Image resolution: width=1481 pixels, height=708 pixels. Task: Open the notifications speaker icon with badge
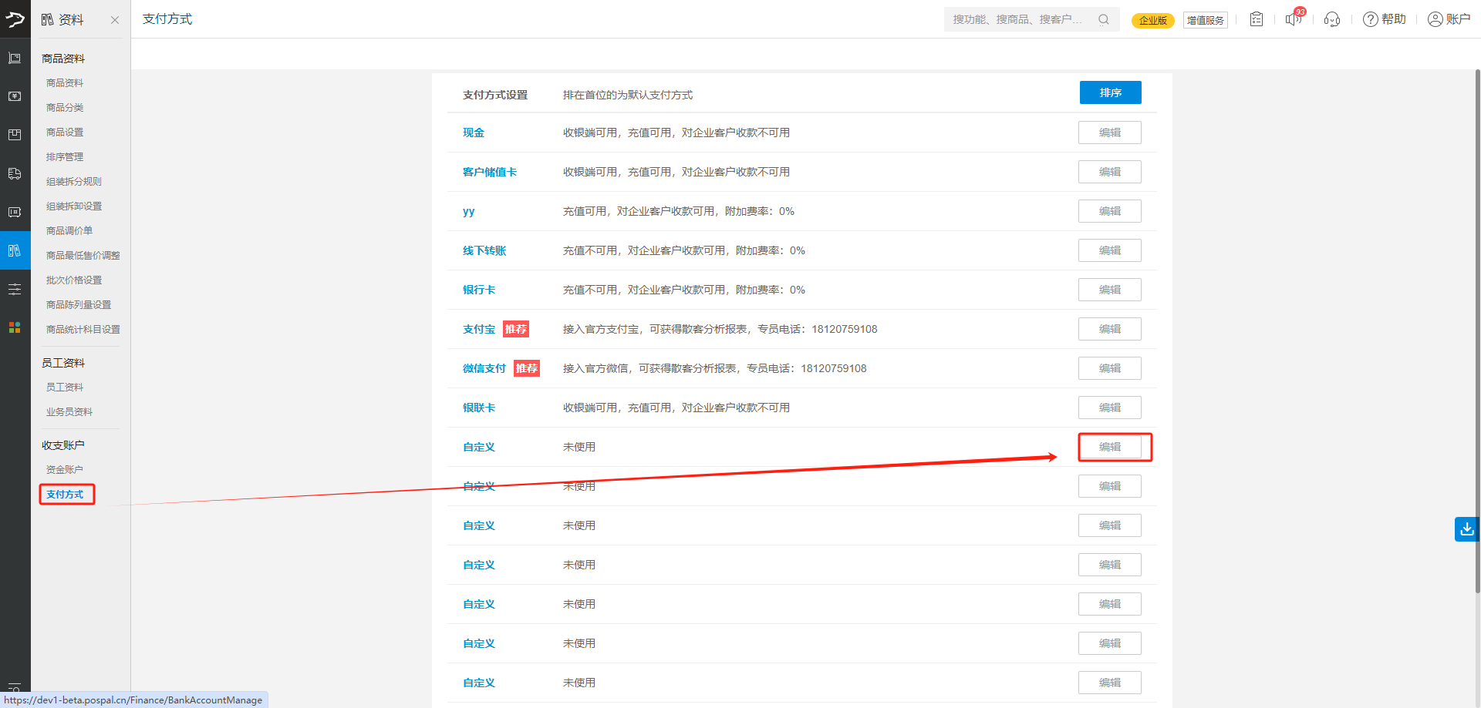(x=1294, y=19)
